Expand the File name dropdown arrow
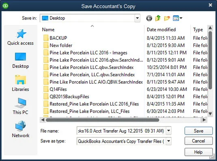 [169, 131]
